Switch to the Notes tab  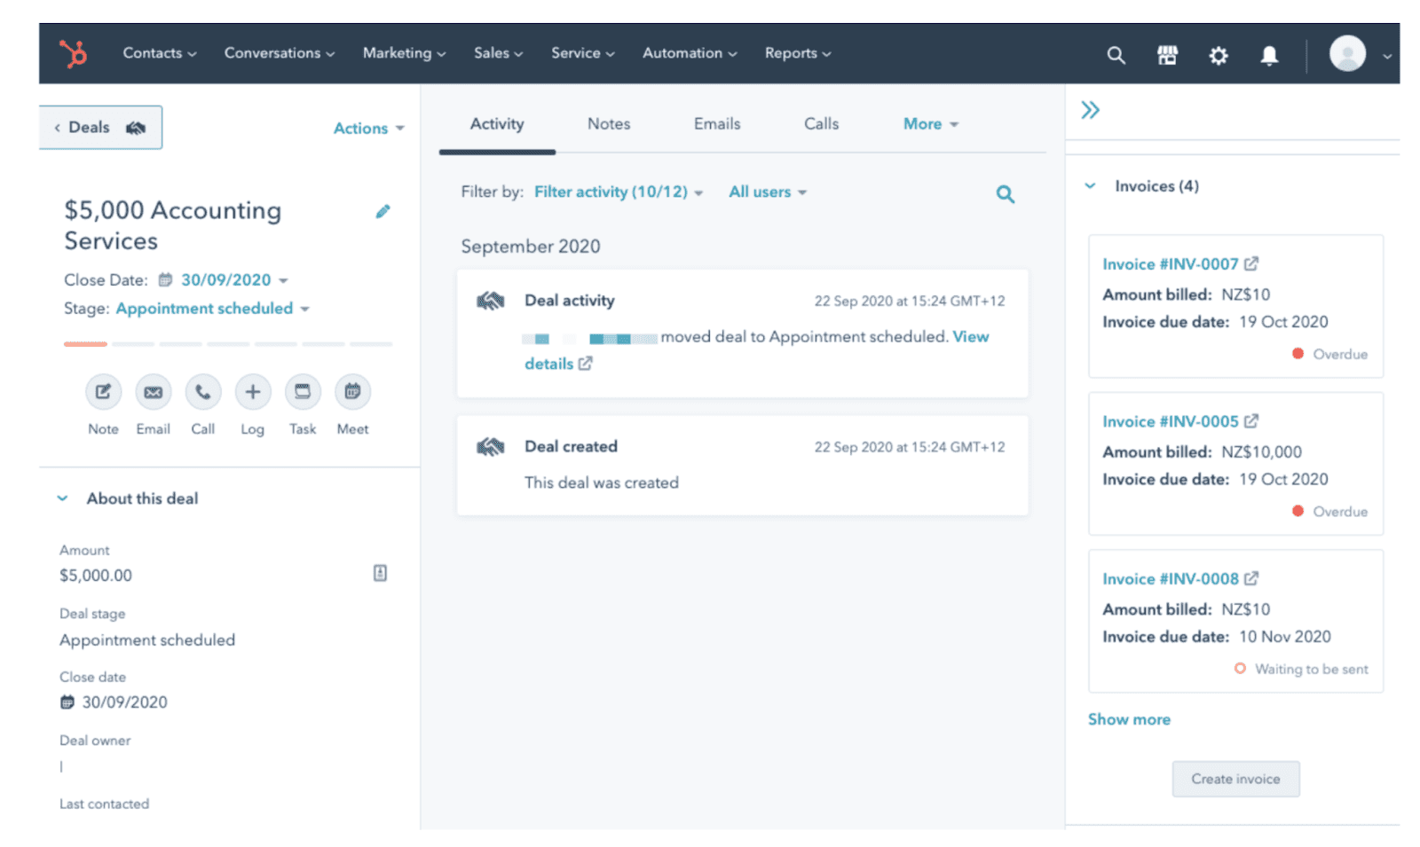(x=609, y=124)
